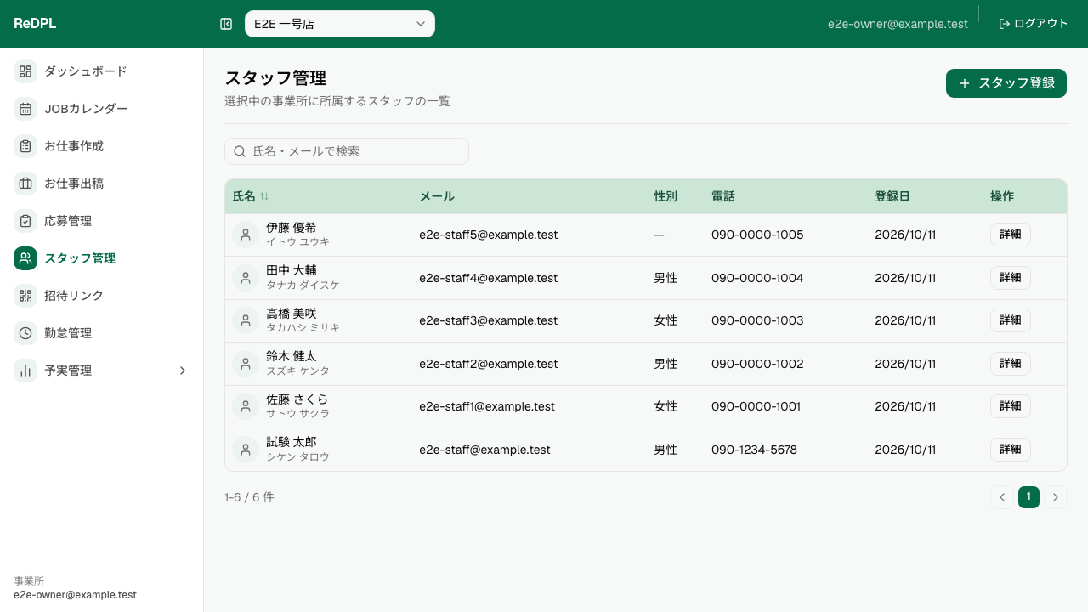The height and width of the screenshot is (612, 1088).
Task: Click the 1-6 / 6 件 count text
Action: (249, 497)
